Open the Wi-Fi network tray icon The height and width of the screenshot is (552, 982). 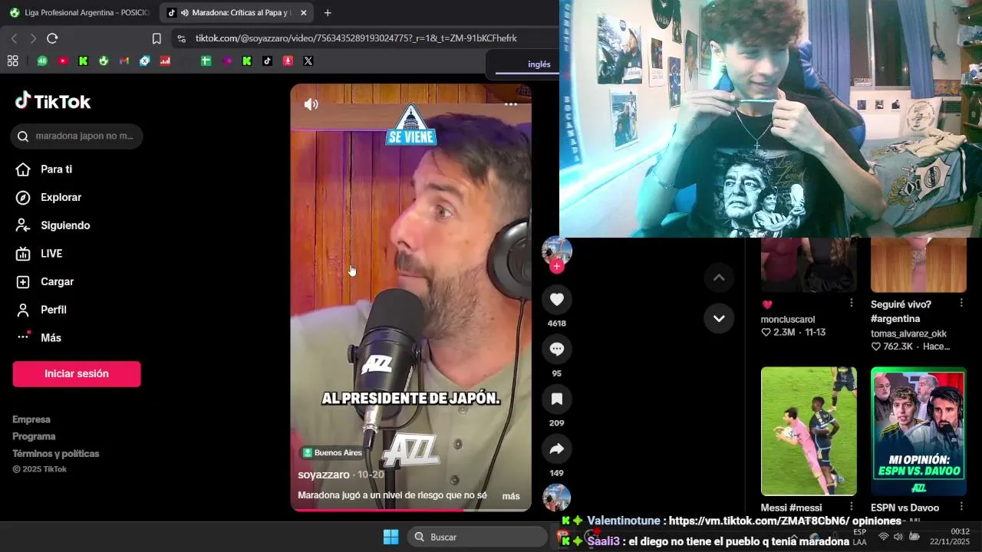tap(883, 537)
